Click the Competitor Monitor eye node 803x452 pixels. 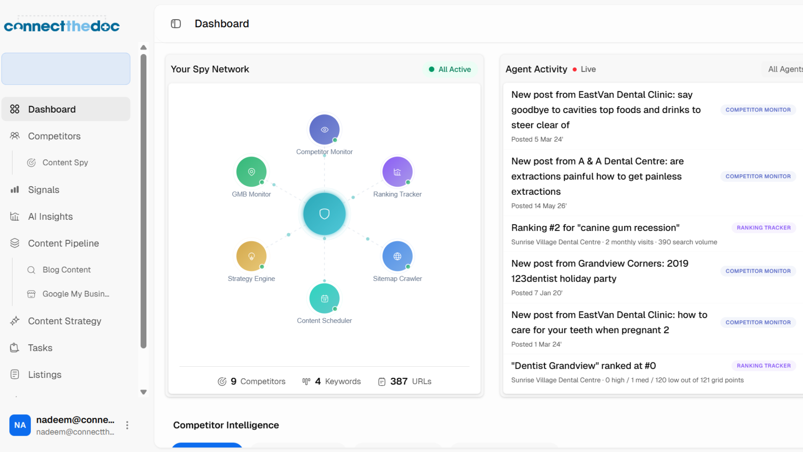click(x=324, y=130)
